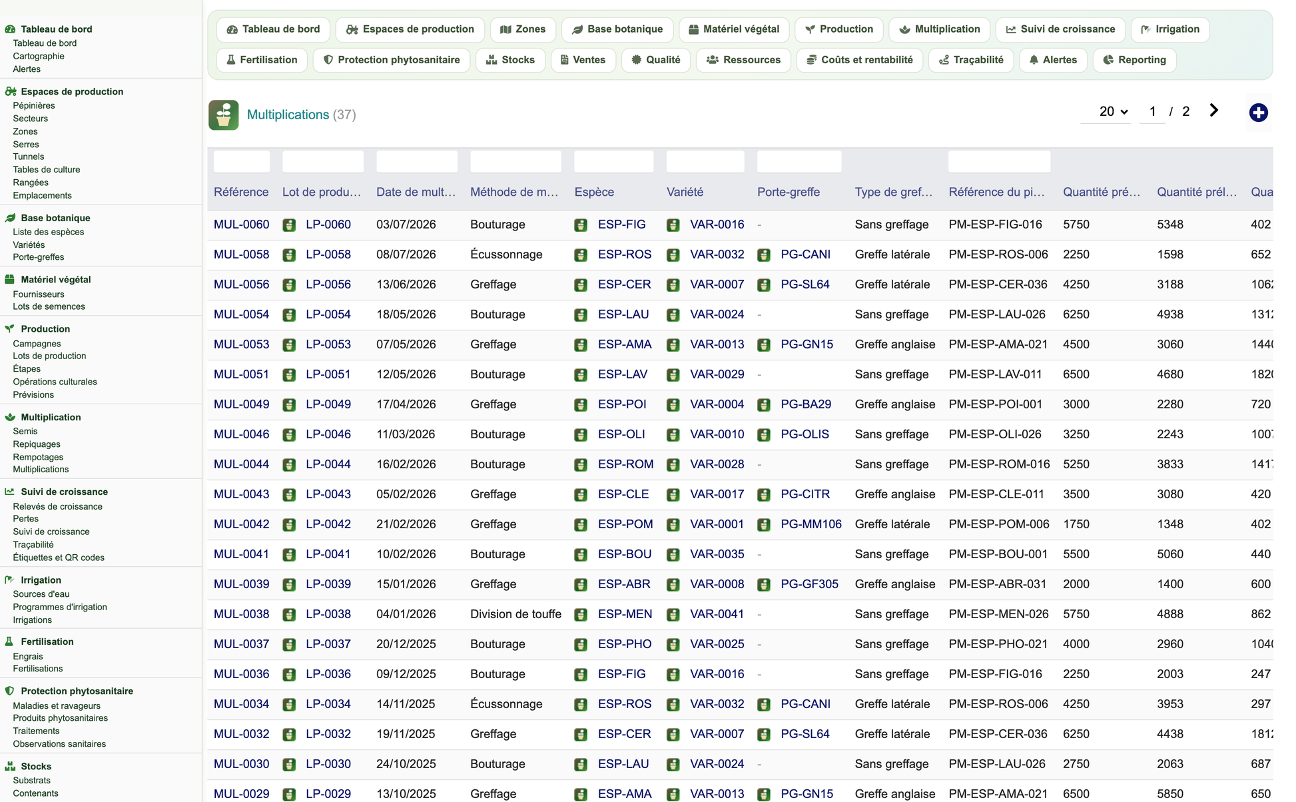Open species ESP-LAV
Viewport: 1296px width, 802px height.
tap(623, 374)
